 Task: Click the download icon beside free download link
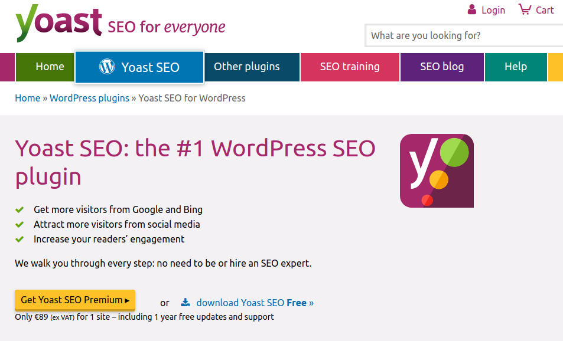point(186,302)
